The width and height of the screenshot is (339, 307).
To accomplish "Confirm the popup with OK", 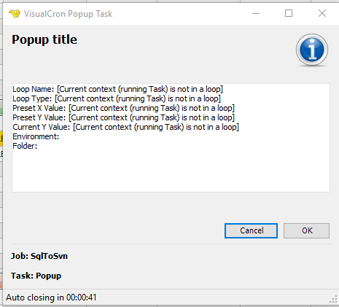I will coord(307,230).
